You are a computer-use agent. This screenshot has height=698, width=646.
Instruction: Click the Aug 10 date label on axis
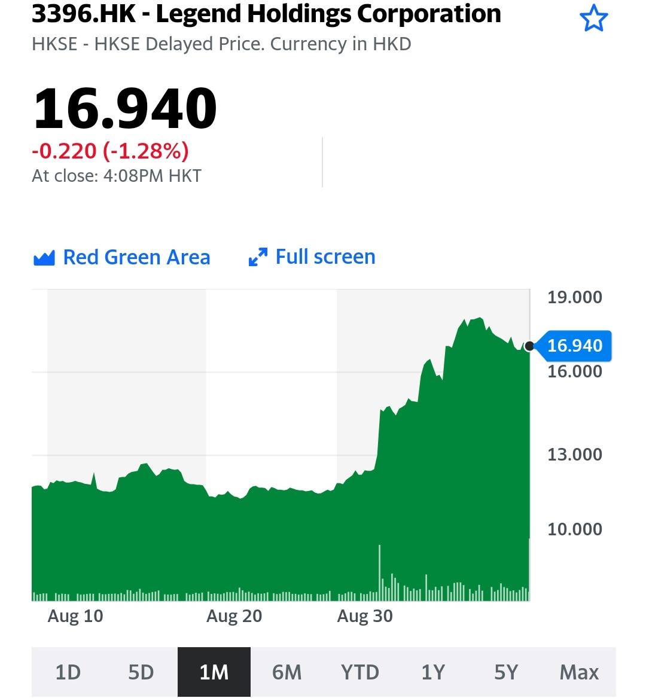75,616
